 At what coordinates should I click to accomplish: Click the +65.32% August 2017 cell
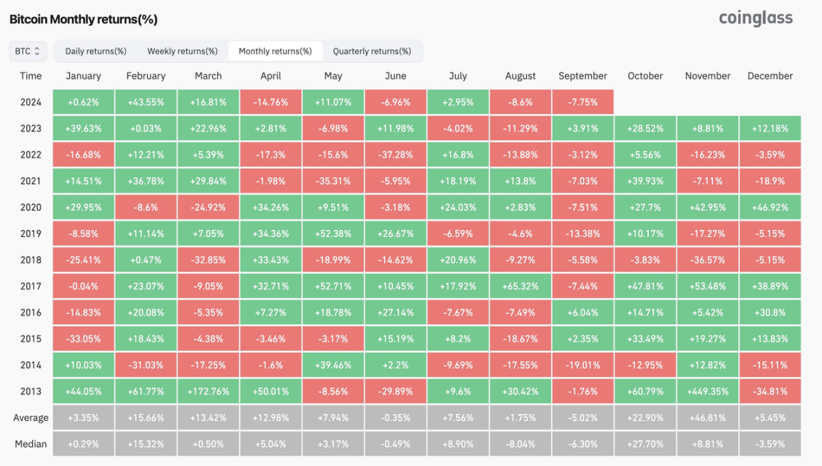pyautogui.click(x=520, y=286)
